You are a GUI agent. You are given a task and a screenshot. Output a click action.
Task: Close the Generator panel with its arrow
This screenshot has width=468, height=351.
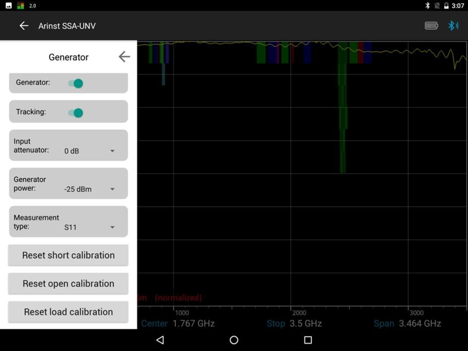click(124, 57)
